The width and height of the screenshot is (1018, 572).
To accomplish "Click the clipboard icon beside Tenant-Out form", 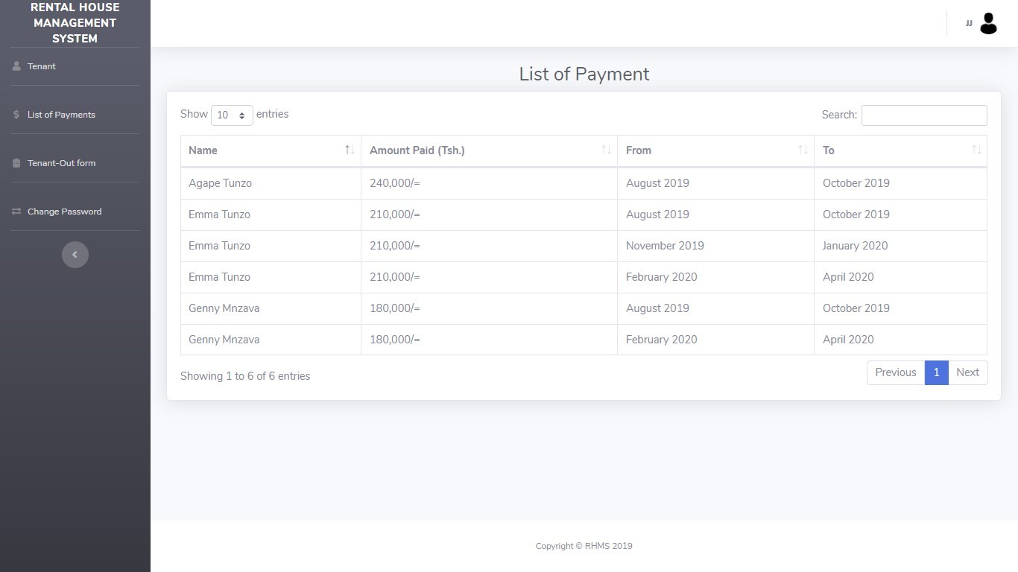I will (x=16, y=163).
